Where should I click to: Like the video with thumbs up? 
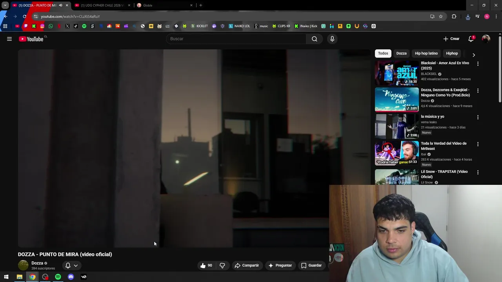(x=206, y=266)
